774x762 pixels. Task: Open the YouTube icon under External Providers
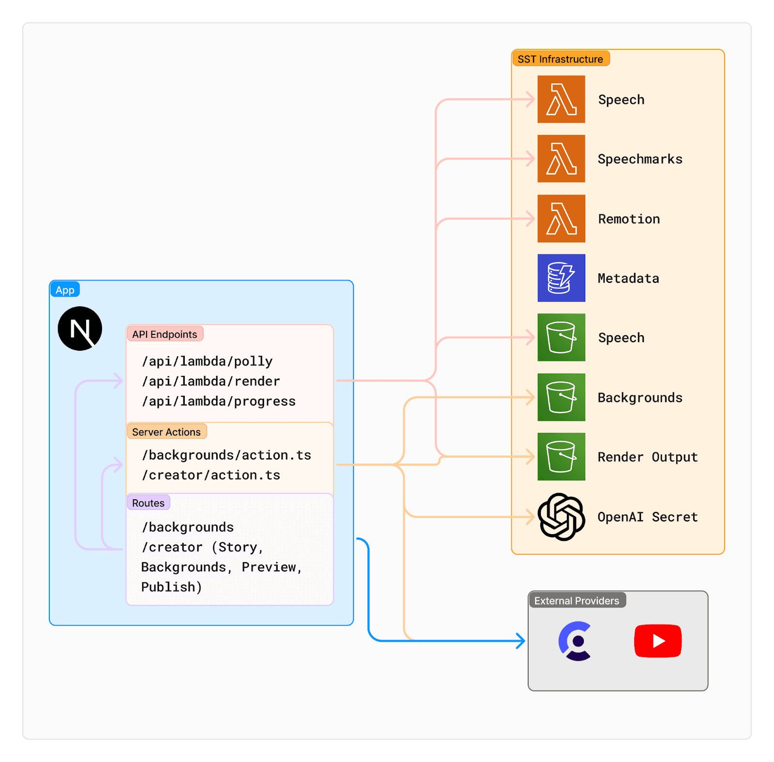(657, 641)
